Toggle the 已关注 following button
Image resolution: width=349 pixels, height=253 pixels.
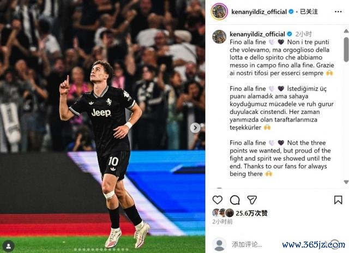coord(309,11)
